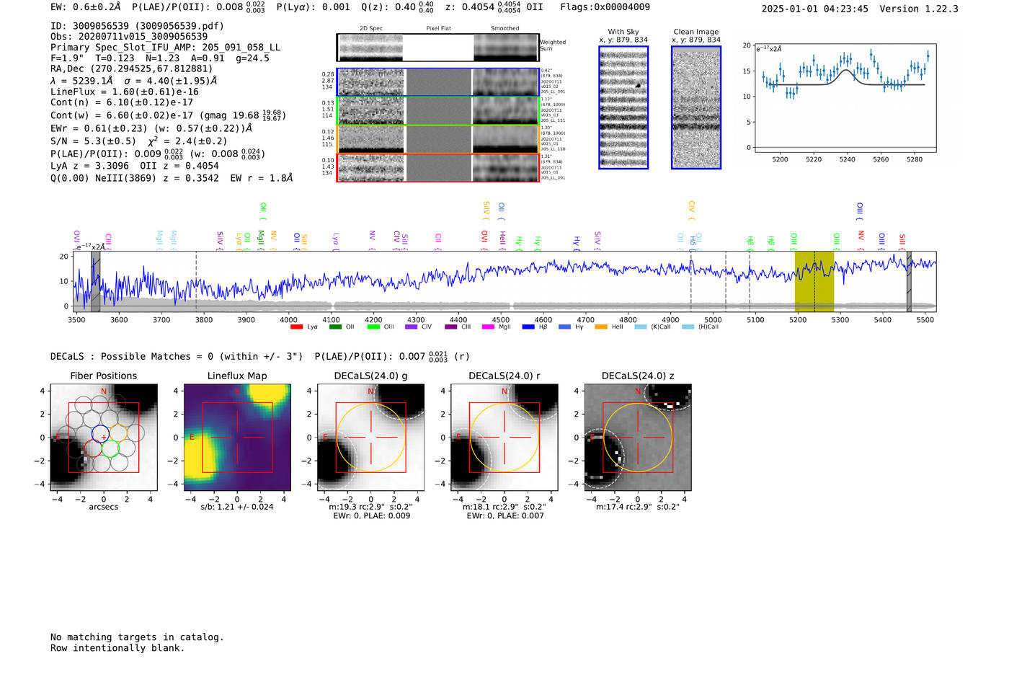Image resolution: width=1009 pixels, height=687 pixels.
Task: Open the DECaLS(24.0) z cutout
Action: point(638,438)
